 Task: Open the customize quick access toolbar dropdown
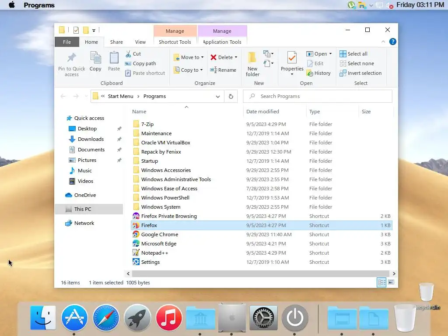pos(94,30)
